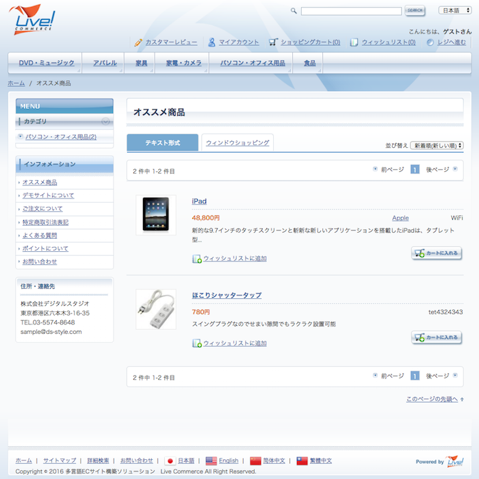The width and height of the screenshot is (479, 479).
Task: Click the pencil icon for カスタマーレビュー
Action: click(x=138, y=42)
